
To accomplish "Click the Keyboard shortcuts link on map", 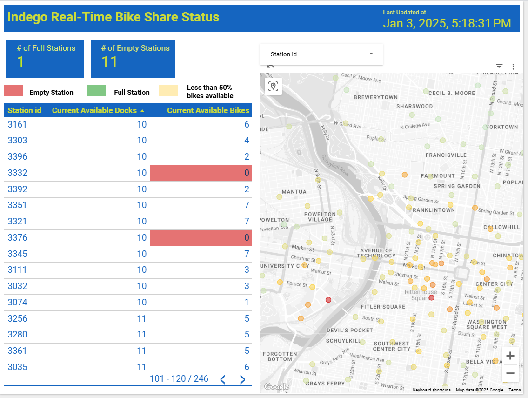I will coord(432,390).
